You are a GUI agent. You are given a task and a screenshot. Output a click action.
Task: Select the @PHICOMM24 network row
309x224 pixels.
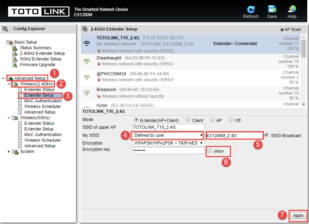pos(190,77)
